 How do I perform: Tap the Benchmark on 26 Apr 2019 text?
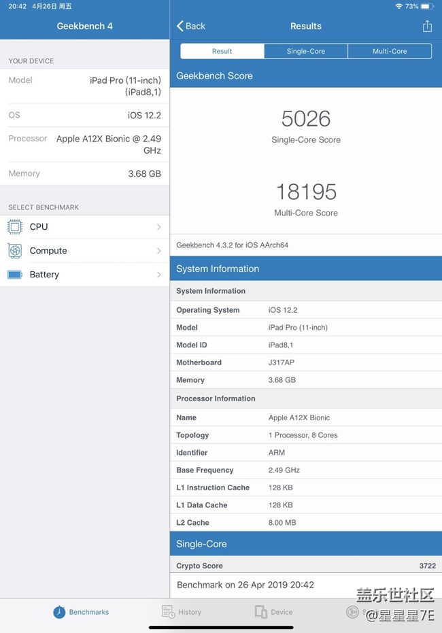[x=245, y=585]
